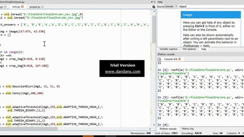
Task: Click the 'in range(2):' code line
Action: click(x=12, y=52)
